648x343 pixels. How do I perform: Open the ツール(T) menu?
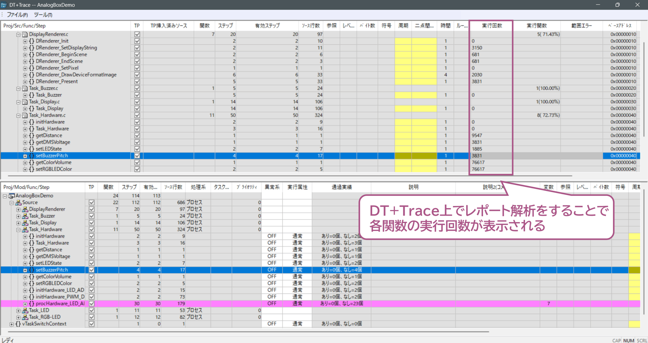point(43,15)
